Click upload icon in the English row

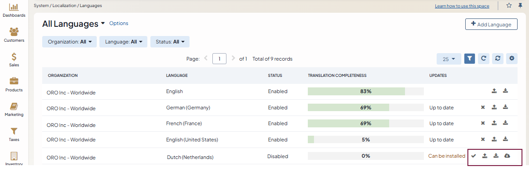click(x=494, y=91)
